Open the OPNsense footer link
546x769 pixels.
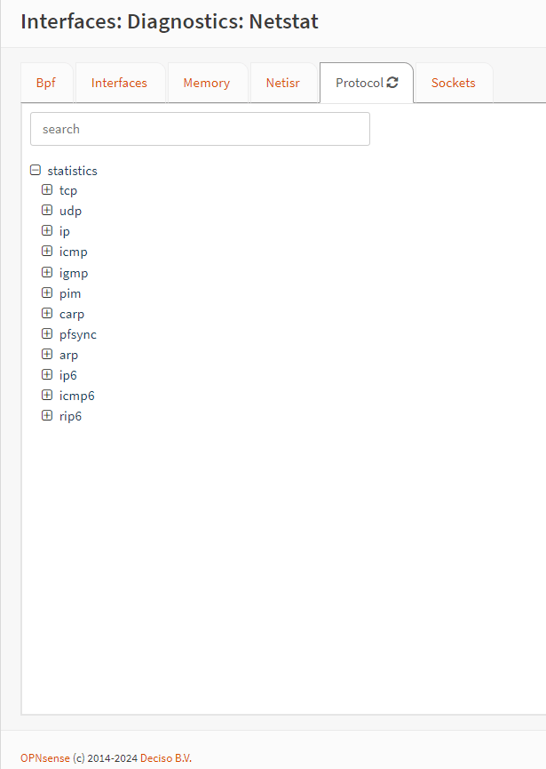45,758
